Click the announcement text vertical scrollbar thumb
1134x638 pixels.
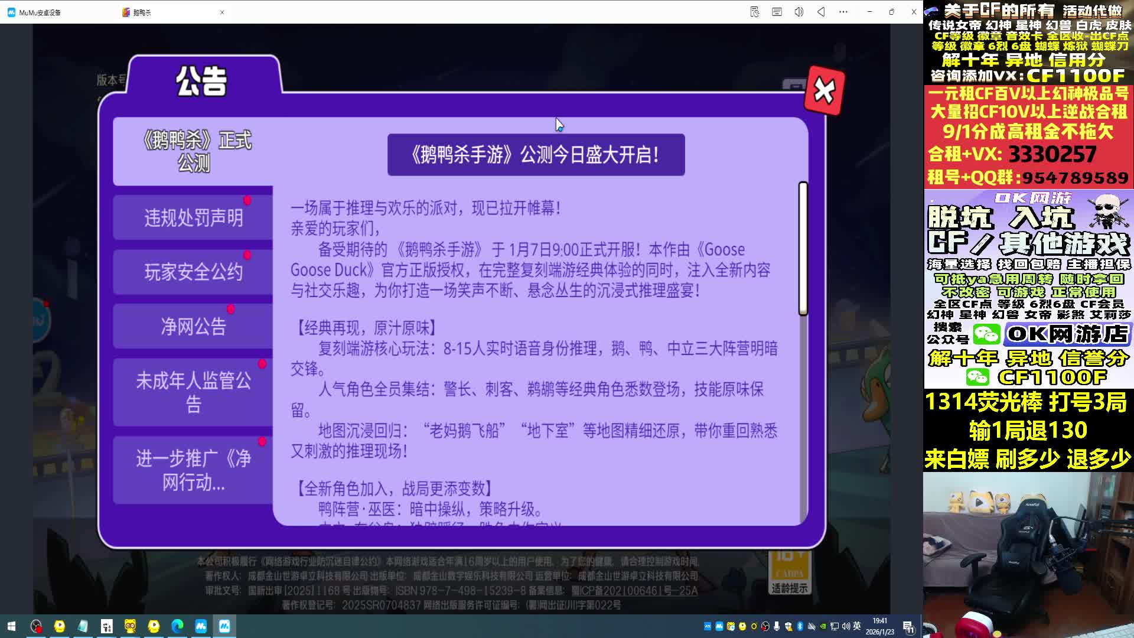pos(803,248)
